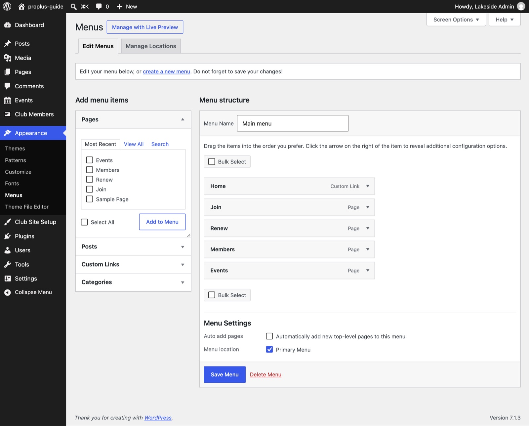Select the View All pages tab

134,144
